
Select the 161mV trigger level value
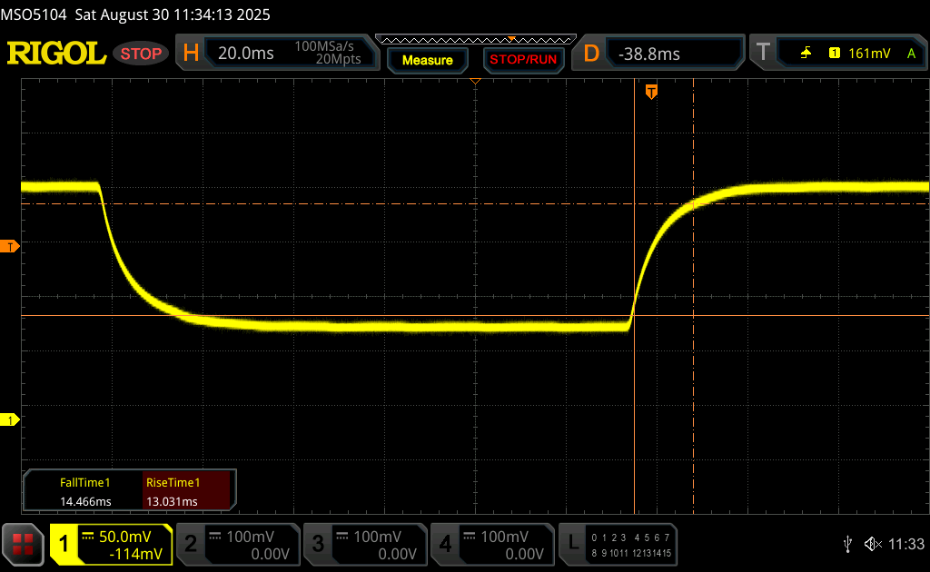[869, 54]
